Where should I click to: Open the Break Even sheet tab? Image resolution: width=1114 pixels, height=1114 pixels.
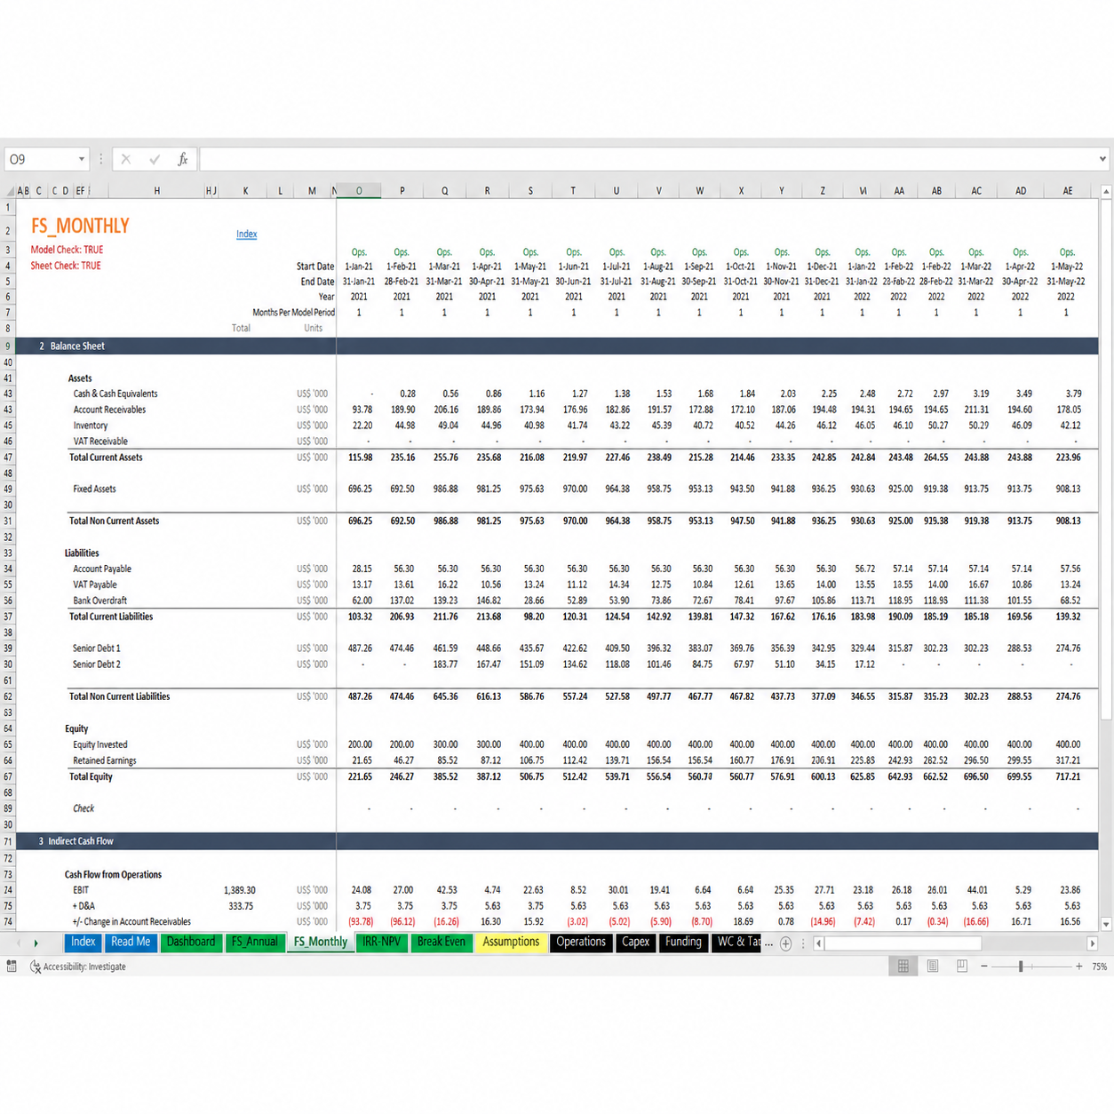442,943
